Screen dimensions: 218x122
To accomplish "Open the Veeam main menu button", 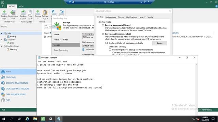I will click(3, 6).
